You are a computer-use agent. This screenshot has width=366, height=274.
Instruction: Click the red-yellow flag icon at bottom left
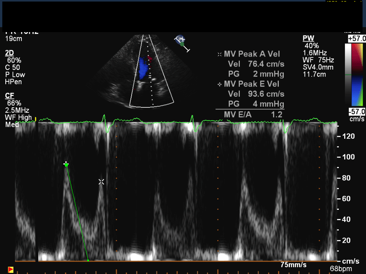(11, 270)
